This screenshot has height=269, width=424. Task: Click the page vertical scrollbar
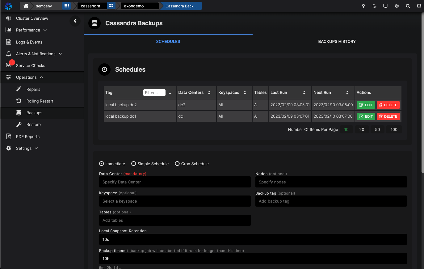tap(422, 93)
